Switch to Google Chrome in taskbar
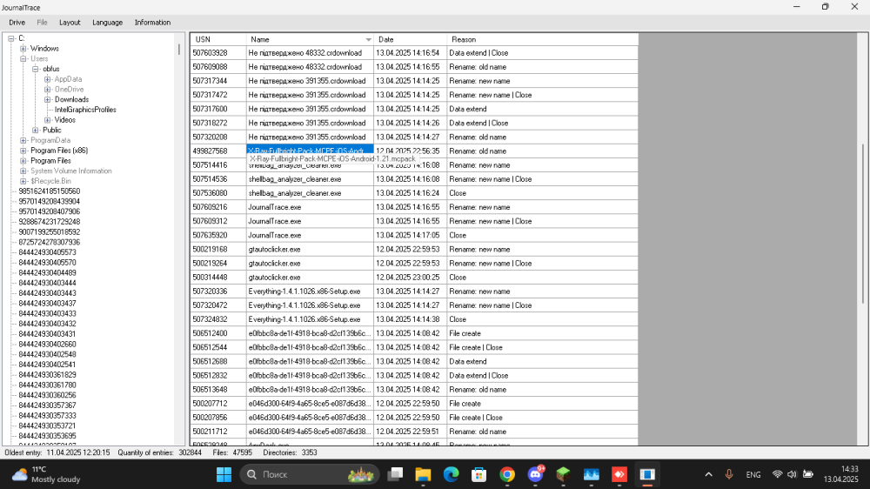The image size is (870, 489). coord(507,474)
